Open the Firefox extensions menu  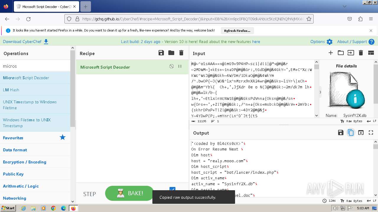click(360, 19)
